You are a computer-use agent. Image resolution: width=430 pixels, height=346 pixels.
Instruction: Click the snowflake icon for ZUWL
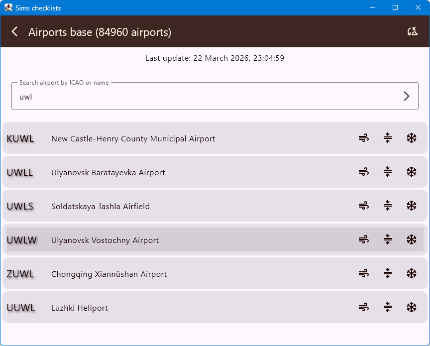click(412, 273)
